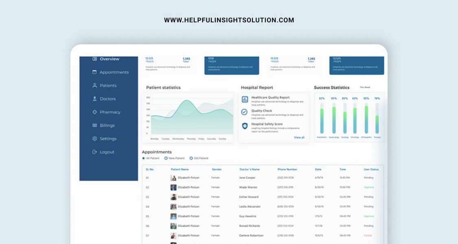Click doctor name Ronald Richards
This screenshot has height=244, width=458.
250,226
